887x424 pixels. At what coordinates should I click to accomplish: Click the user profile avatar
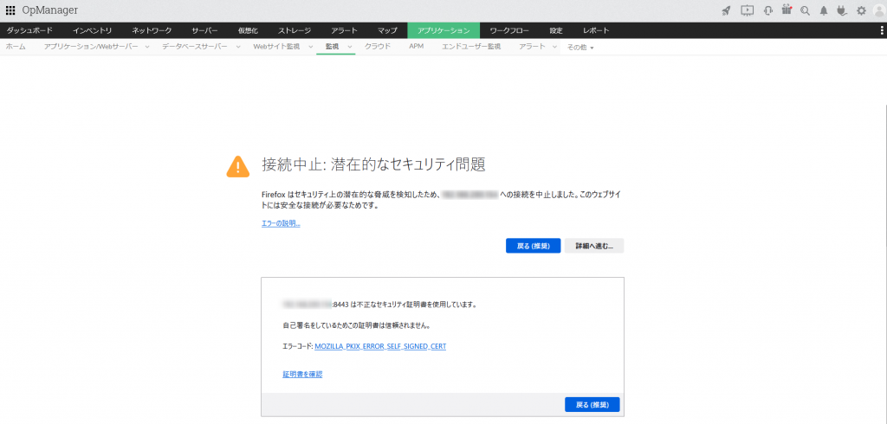(878, 10)
